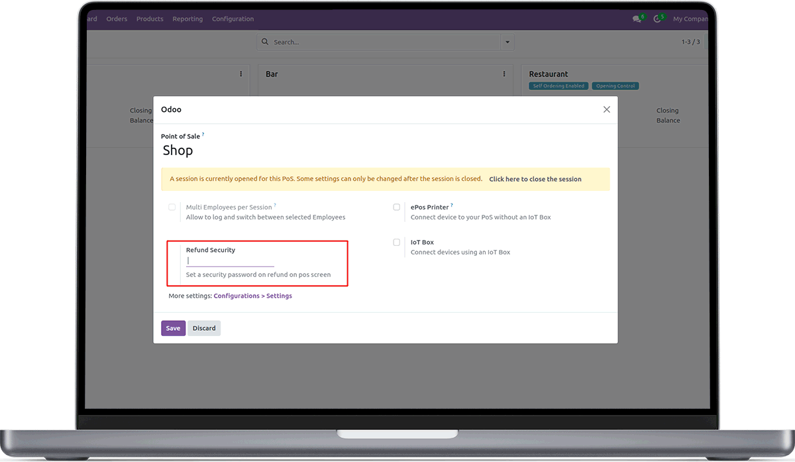Expand the search options dropdown arrow
795x462 pixels.
click(507, 42)
